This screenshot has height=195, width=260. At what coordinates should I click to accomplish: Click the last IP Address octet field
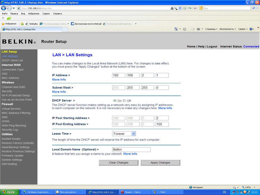162,75
